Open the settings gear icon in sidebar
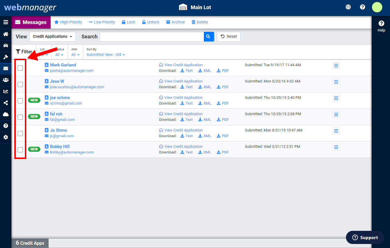 click(6, 137)
